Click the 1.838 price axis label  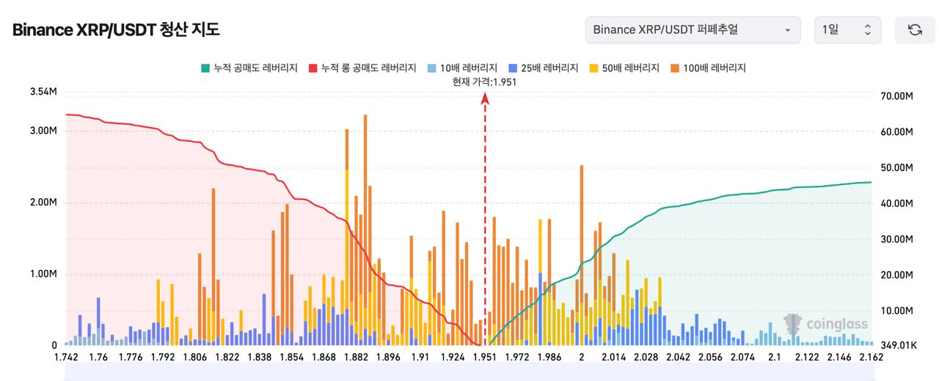(259, 358)
